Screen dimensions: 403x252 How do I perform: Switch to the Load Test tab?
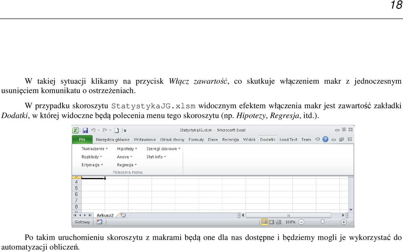point(288,139)
